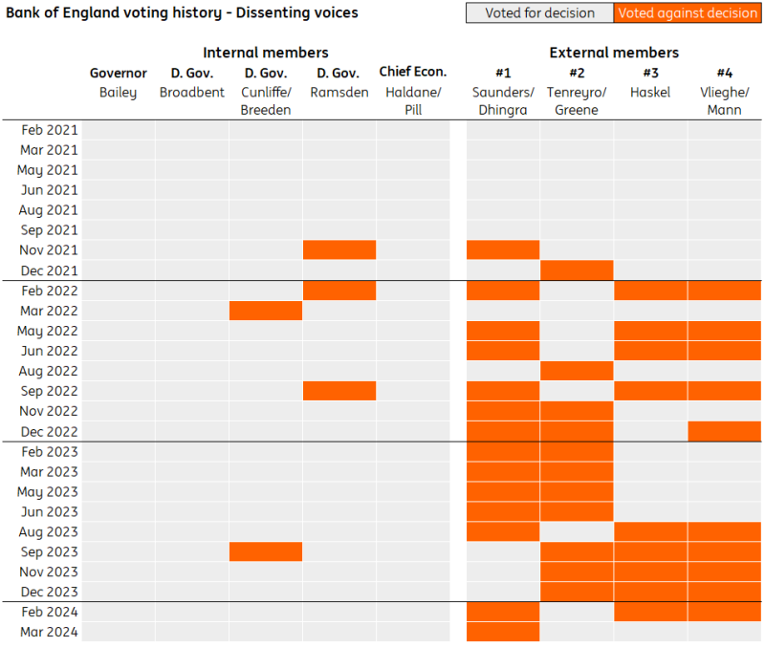The width and height of the screenshot is (765, 647).
Task: Click Ramsden's orange cell for Nov 2021
Action: [339, 250]
